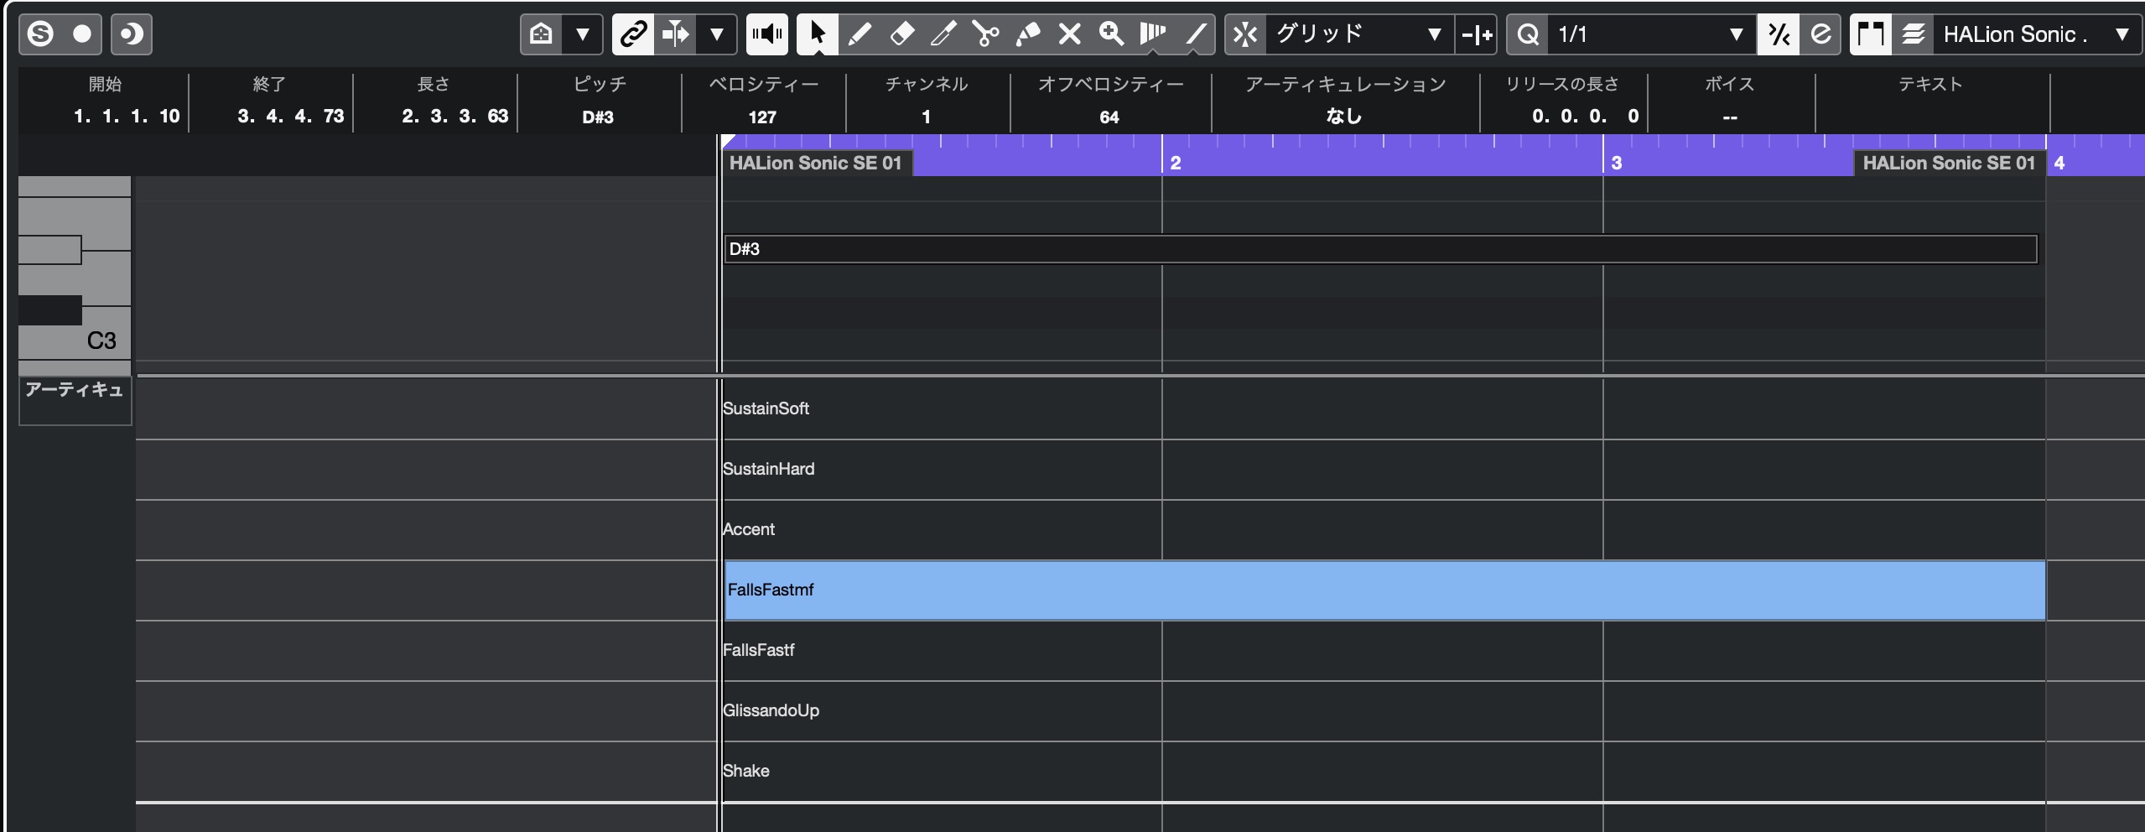Screen dimensions: 2145x832
Task: Select the Erase tool
Action: [x=901, y=34]
